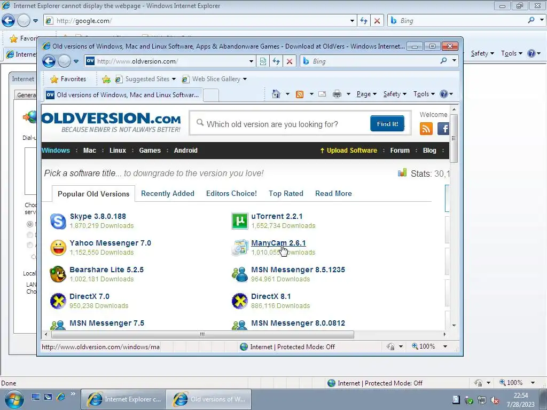Screen dimensions: 547x410
Task: Refresh the oldversion.com page
Action: pyautogui.click(x=276, y=61)
